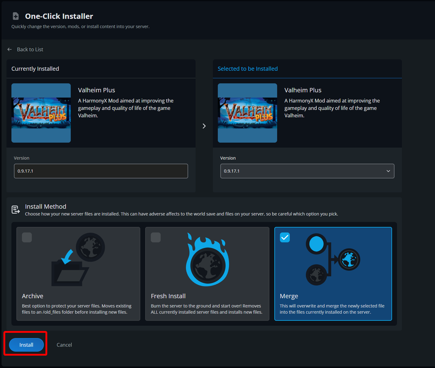The image size is (435, 368).
Task: Click the back arrow beside Back to List
Action: pos(10,50)
